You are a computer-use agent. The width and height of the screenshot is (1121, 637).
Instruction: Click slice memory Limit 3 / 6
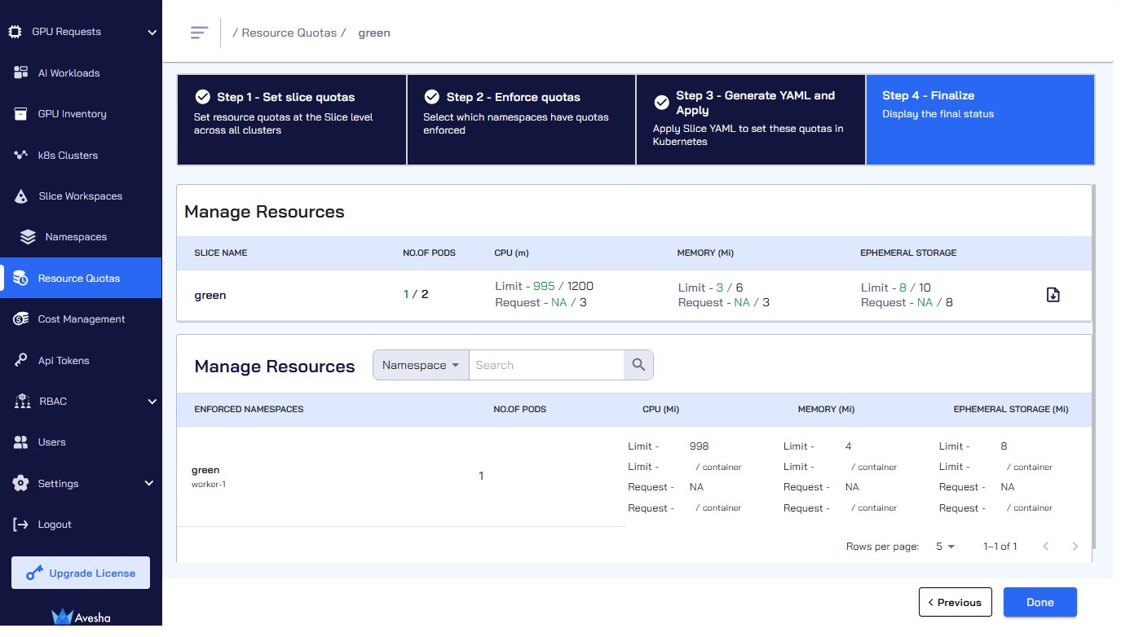[710, 288]
